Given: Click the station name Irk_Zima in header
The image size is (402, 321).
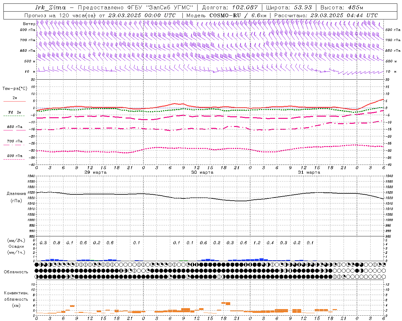Looking at the screenshot, I should coord(50,8).
